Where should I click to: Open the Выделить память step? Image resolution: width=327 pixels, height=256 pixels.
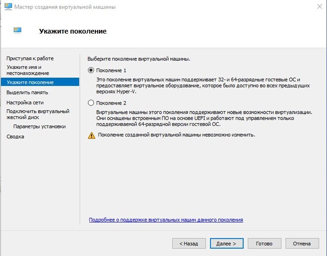pos(27,92)
